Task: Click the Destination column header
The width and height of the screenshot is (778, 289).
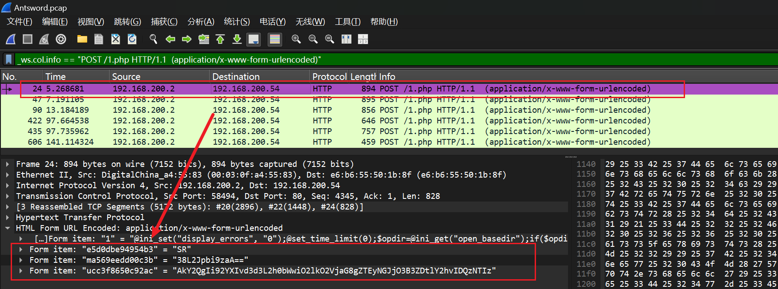Action: click(x=236, y=77)
